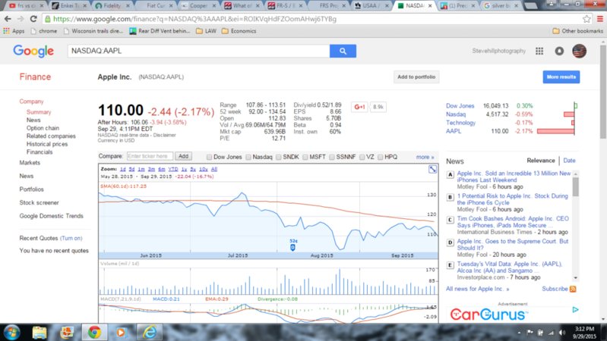Viewport: 607px width, 341px height.
Task: Check the VZ compare checkbox
Action: [362, 157]
